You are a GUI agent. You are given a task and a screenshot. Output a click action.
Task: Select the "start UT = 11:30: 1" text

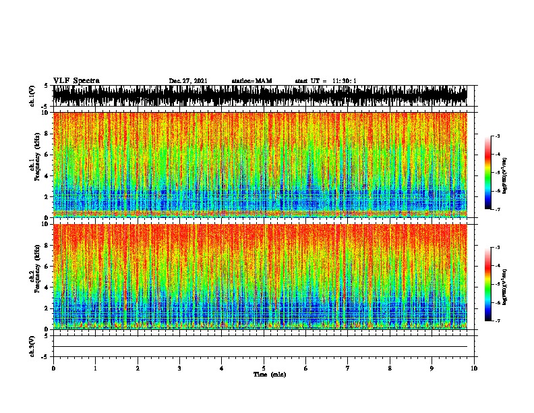(x=326, y=81)
